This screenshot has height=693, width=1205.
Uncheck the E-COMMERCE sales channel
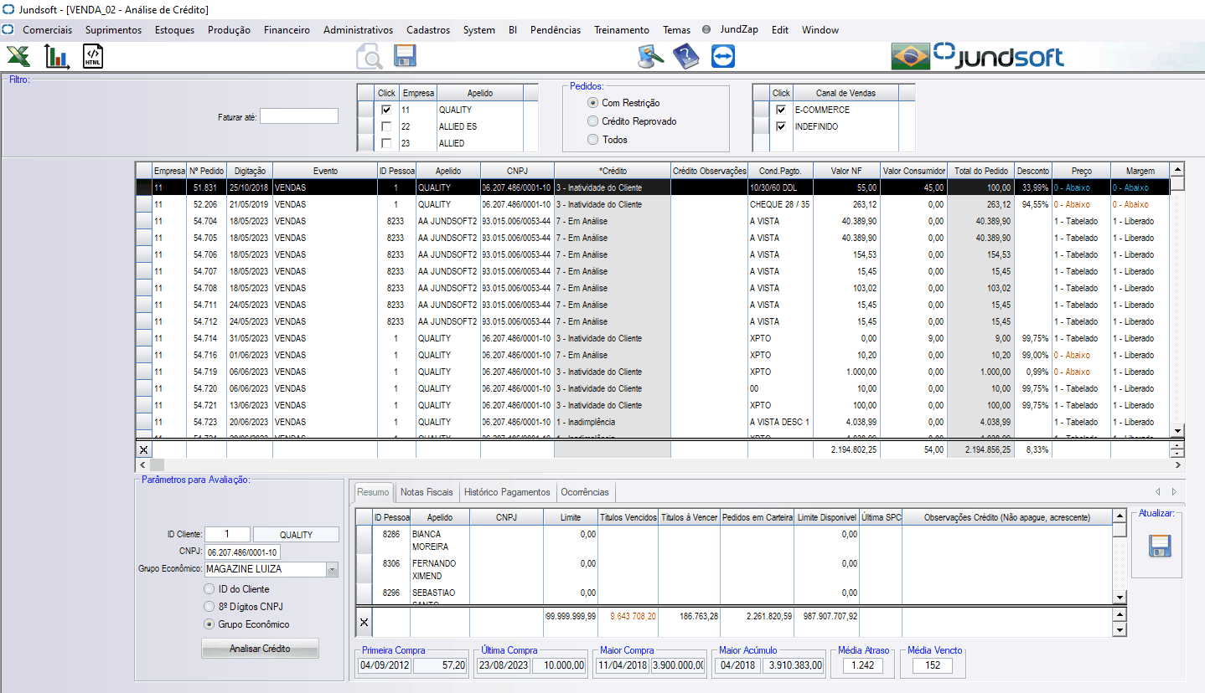point(781,110)
